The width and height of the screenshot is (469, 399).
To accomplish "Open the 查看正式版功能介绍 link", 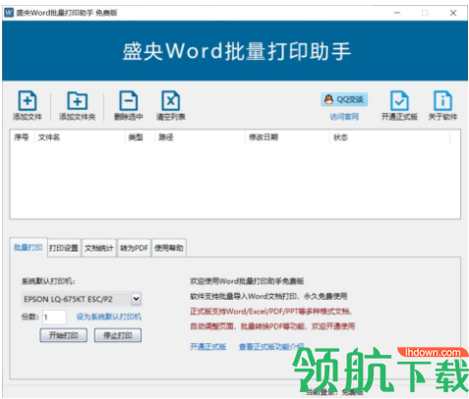I will tap(271, 347).
